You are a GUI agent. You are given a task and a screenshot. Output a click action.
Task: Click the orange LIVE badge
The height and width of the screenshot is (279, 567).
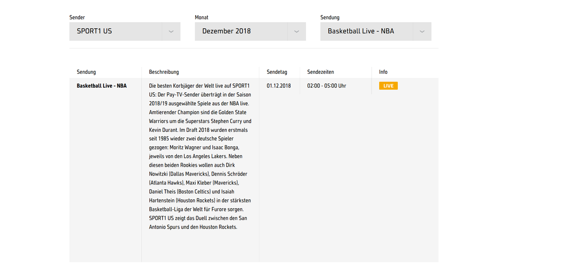(388, 86)
